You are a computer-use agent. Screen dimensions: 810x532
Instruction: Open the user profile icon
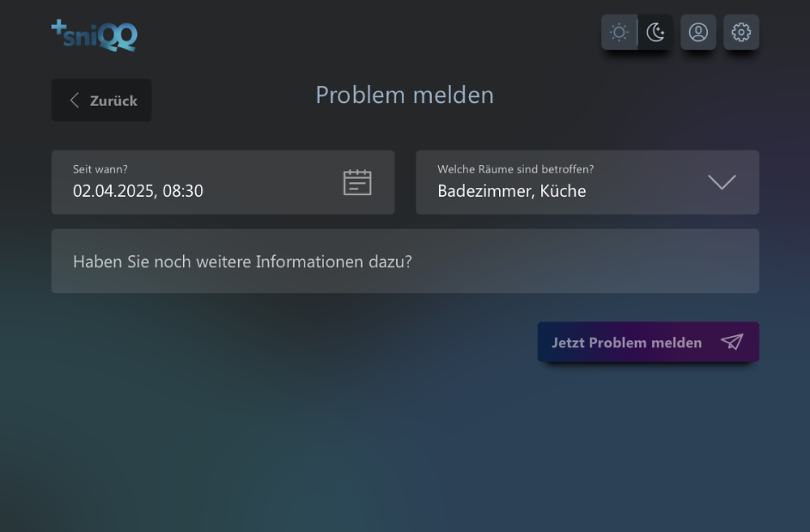(698, 32)
